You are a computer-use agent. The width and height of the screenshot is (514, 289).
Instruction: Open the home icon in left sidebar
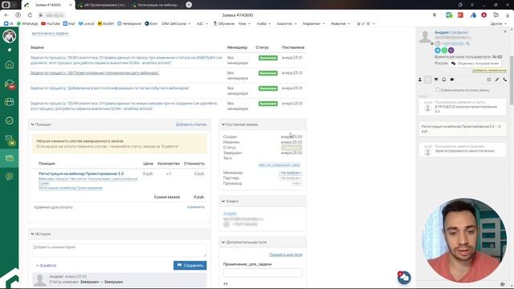coord(9,64)
